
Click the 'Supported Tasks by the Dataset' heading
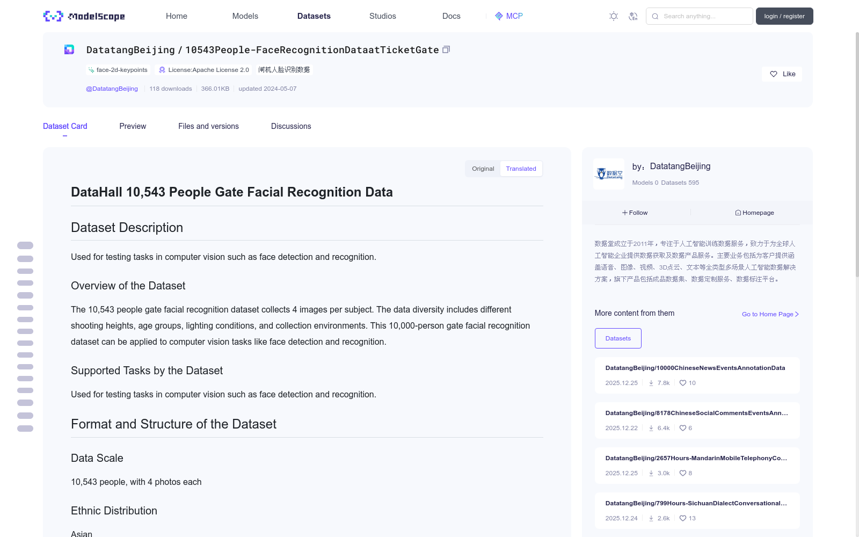coord(147,371)
